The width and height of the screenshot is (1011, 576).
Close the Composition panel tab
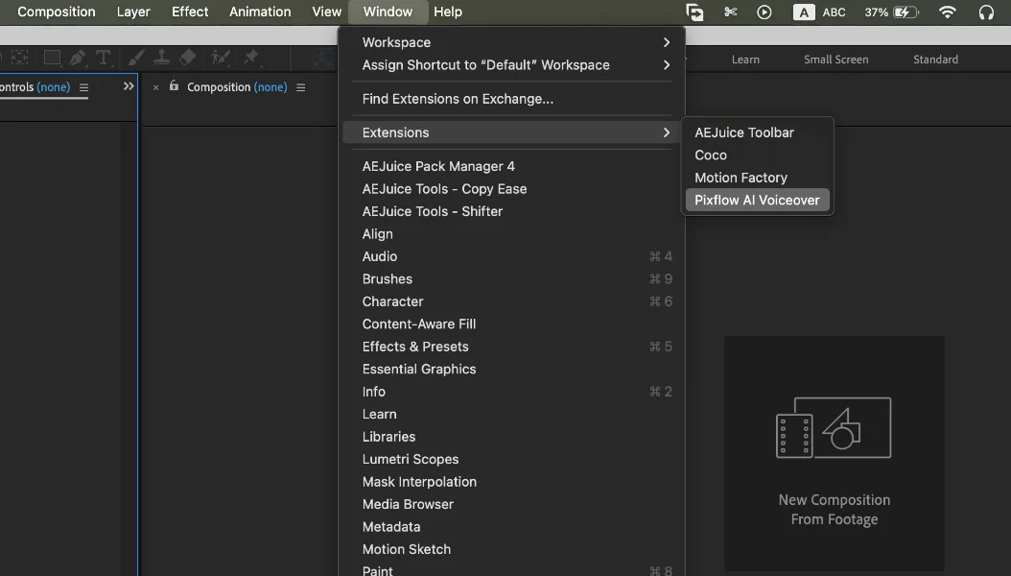(x=156, y=87)
